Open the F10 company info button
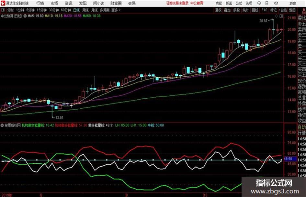 (x=264, y=10)
